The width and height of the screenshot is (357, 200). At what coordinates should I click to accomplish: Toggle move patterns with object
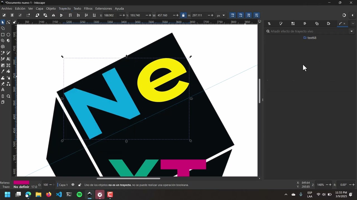click(x=257, y=15)
